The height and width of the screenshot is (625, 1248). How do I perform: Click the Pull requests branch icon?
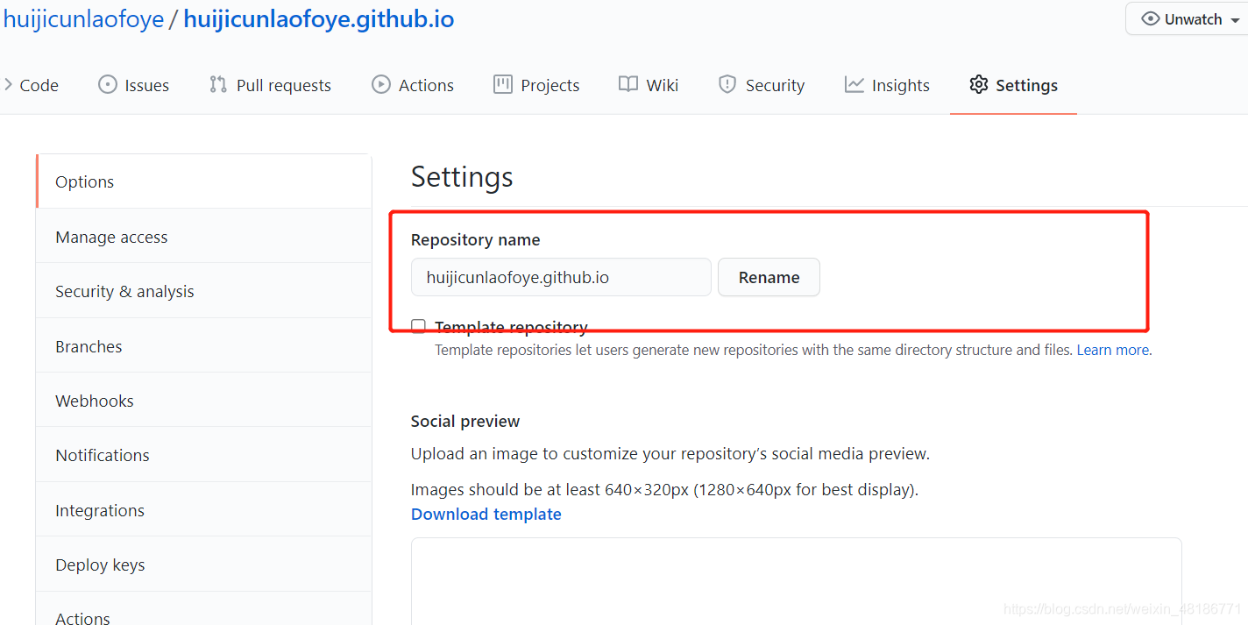pos(217,84)
